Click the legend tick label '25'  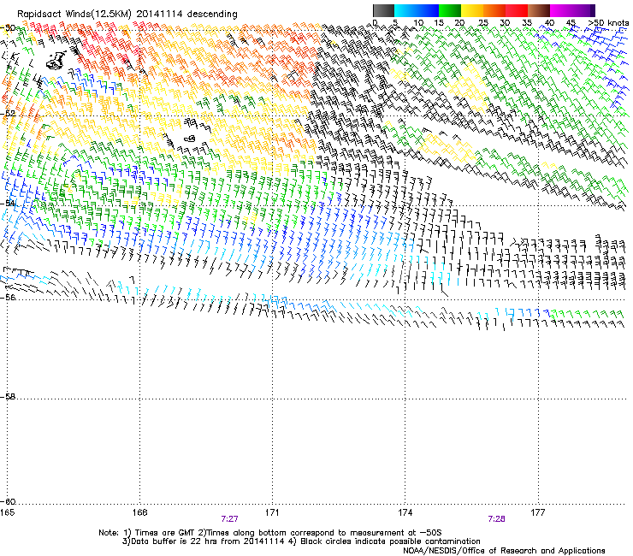click(482, 23)
